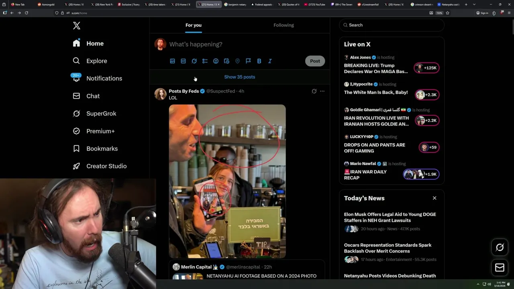Open a new browser tab with the plus button
Image resolution: width=514 pixels, height=289 pixels.
[x=466, y=4]
